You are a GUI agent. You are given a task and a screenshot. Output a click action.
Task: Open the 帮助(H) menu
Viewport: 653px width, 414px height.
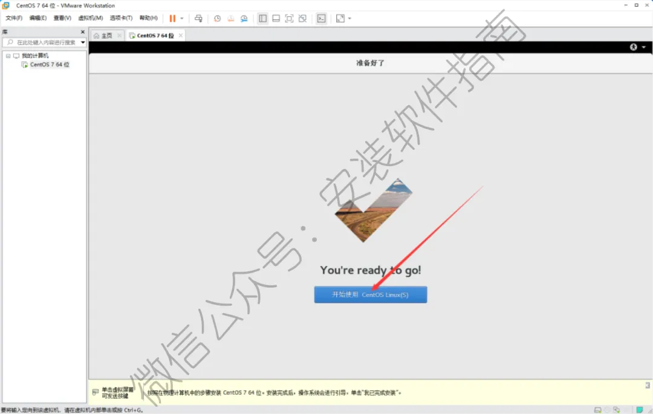(148, 18)
